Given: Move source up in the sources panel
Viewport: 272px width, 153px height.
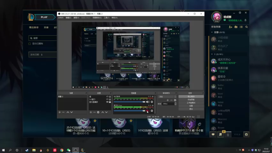Looking at the screenshot, I should point(103,112).
